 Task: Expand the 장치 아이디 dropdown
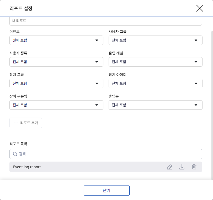tap(155, 83)
